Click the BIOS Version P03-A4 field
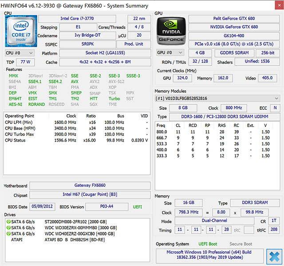 106,207
